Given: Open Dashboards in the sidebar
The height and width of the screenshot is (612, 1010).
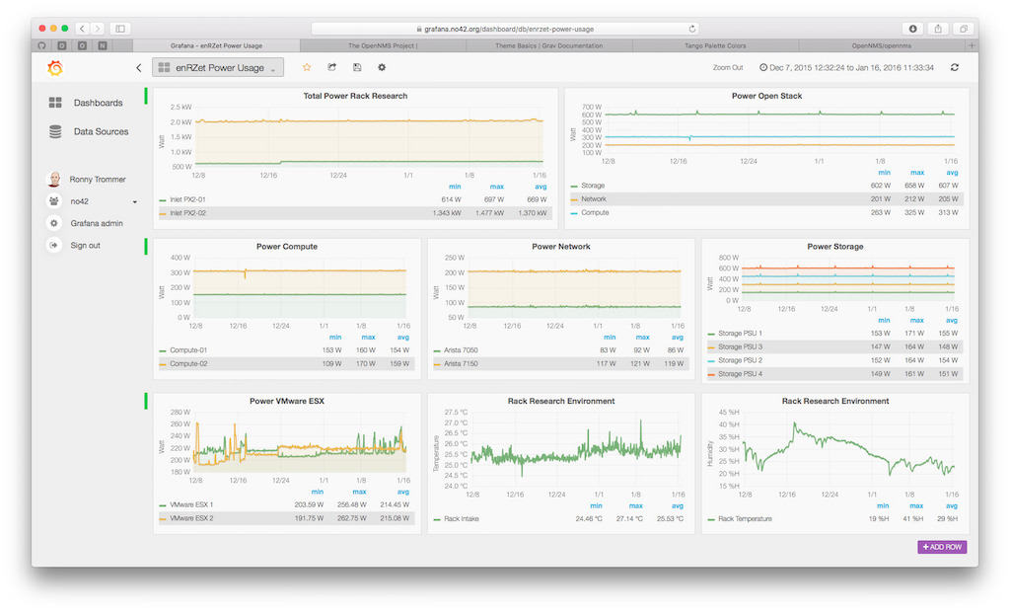Looking at the screenshot, I should click(x=98, y=103).
